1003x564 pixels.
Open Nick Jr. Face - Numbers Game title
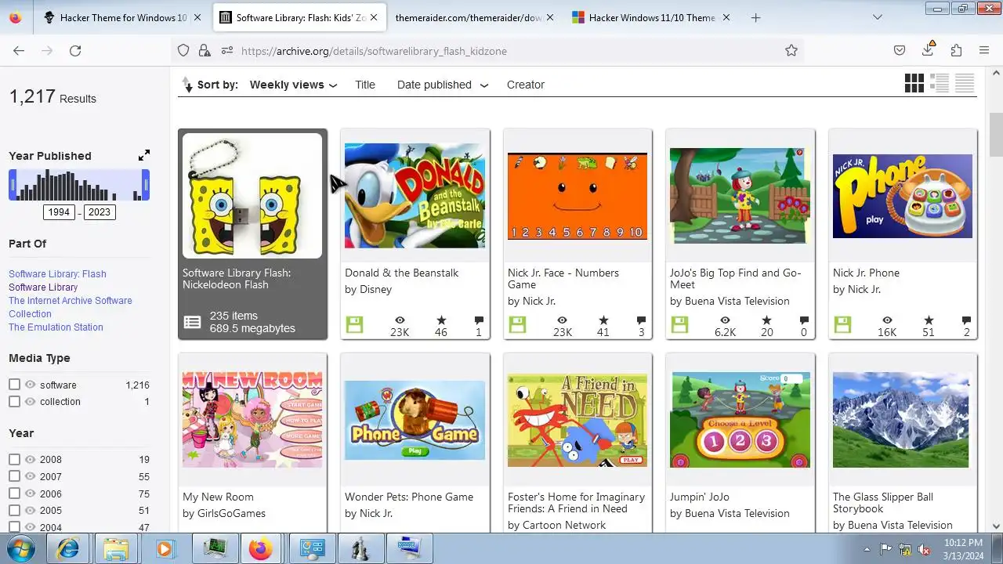pyautogui.click(x=563, y=279)
